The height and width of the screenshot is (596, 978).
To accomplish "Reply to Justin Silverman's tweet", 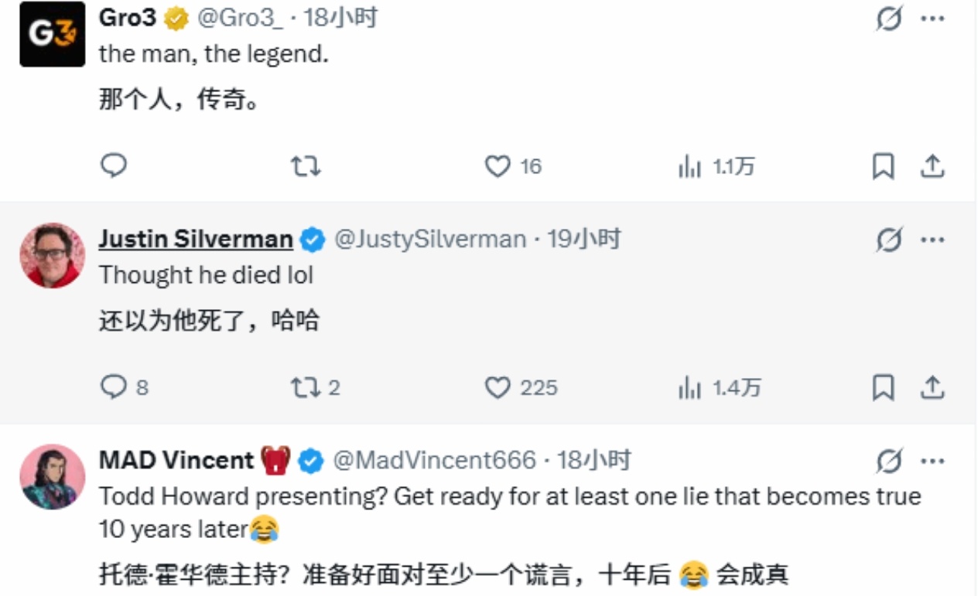I will (114, 387).
